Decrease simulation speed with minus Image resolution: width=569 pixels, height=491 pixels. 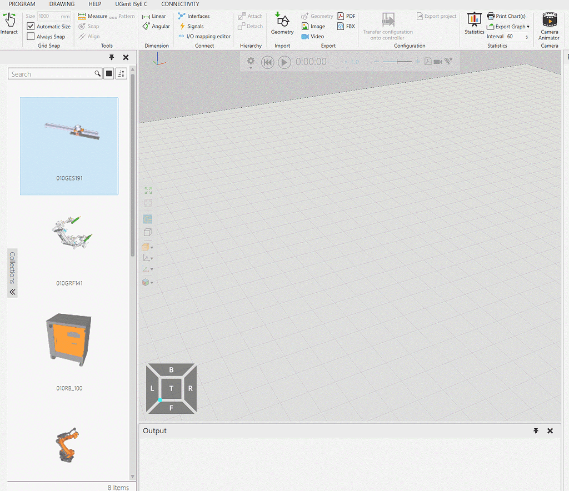pyautogui.click(x=377, y=62)
